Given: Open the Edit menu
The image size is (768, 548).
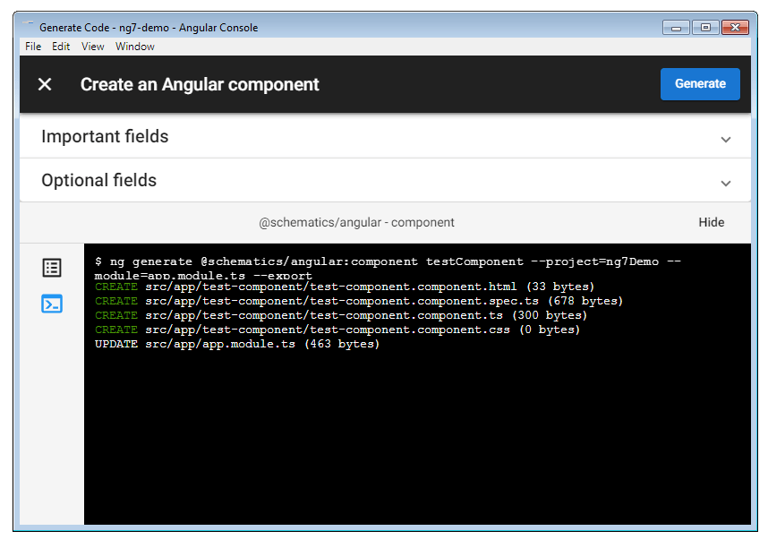Looking at the screenshot, I should tap(61, 47).
